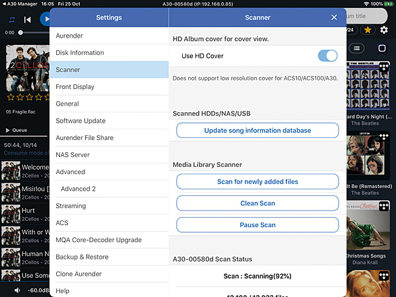Image resolution: width=396 pixels, height=297 pixels.
Task: Select the 2Cellos album cover artwork
Action: 27,68
